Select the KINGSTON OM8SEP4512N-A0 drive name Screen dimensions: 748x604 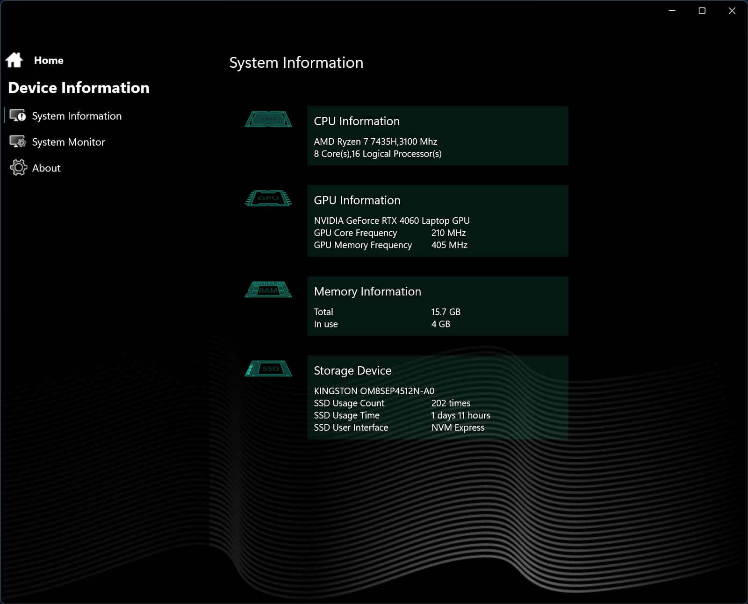374,391
